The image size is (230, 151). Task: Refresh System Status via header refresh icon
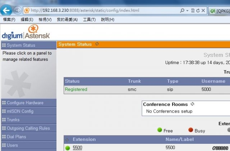coord(97,44)
